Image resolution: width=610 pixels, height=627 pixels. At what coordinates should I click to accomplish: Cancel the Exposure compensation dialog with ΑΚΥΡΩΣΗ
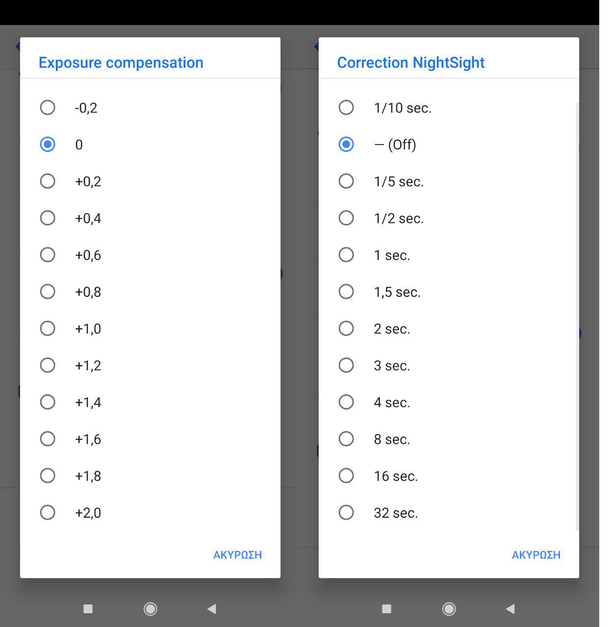(x=237, y=555)
